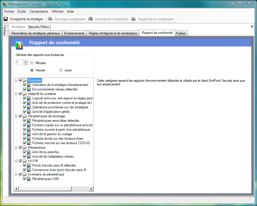Click Enregistrer la stratégie button
This screenshot has height=206, width=257.
click(27, 19)
